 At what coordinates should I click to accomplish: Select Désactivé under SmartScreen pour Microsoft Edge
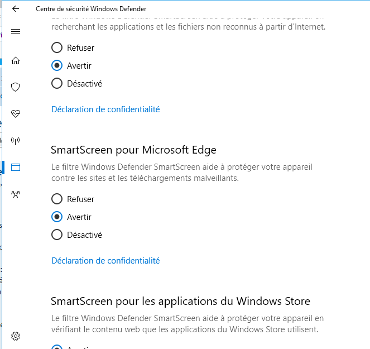[76, 235]
